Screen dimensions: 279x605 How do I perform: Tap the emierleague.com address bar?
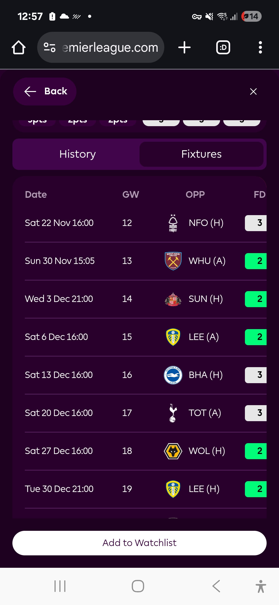110,48
